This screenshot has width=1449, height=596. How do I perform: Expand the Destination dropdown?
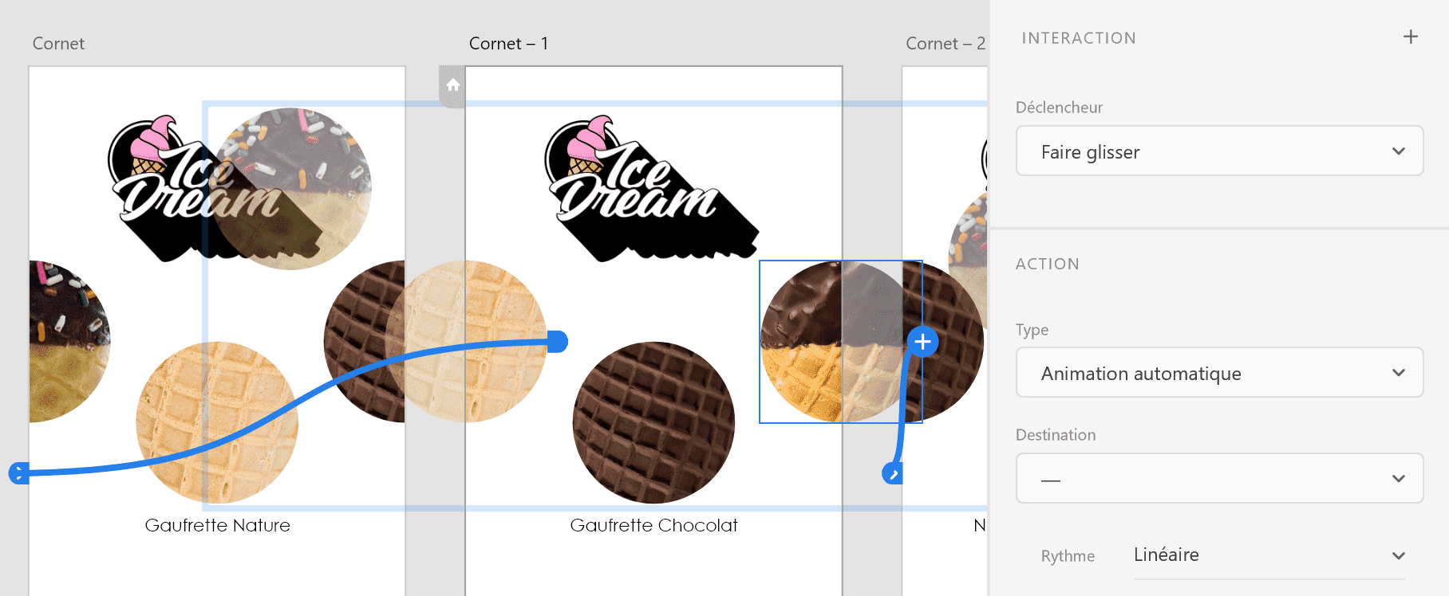pos(1219,478)
